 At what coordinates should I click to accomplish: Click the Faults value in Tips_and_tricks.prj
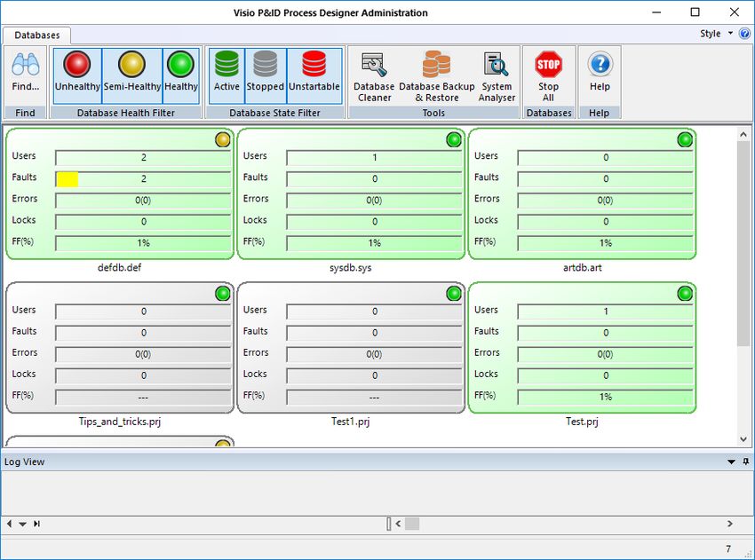143,333
